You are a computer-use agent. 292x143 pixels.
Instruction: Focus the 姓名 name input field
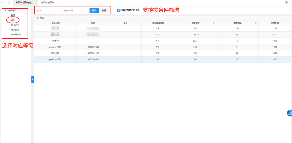click(x=49, y=11)
